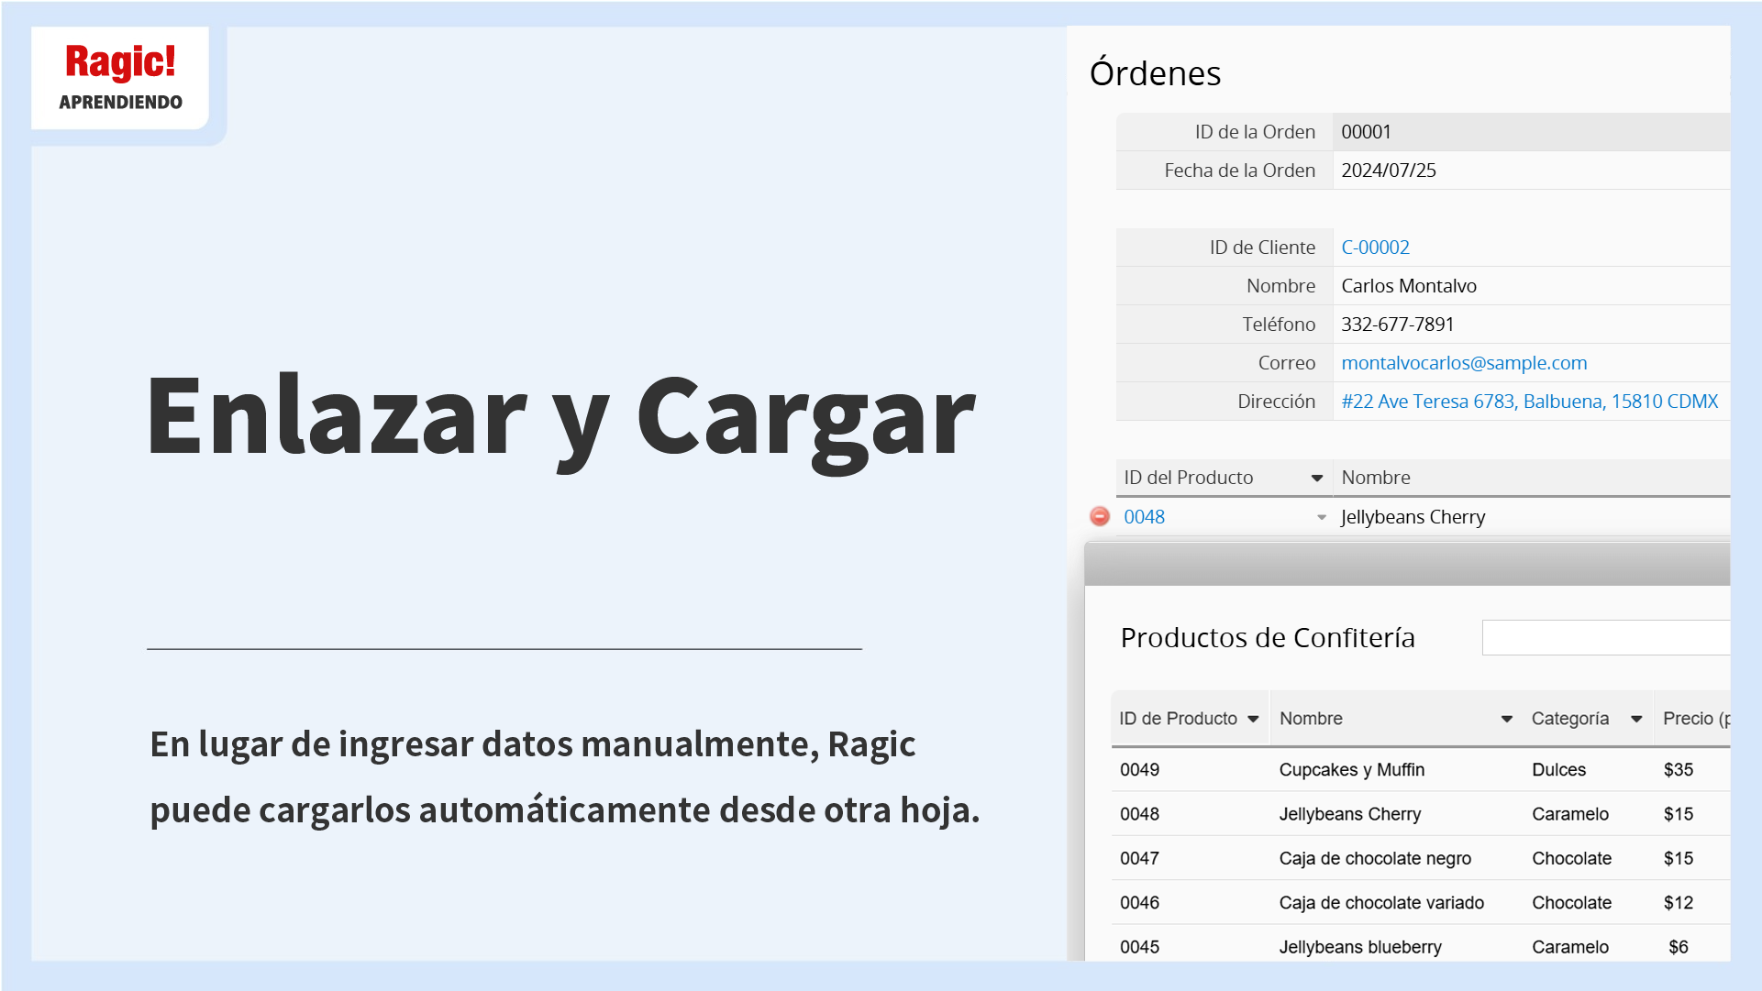Click the popup window's gray title bar
This screenshot has height=991, width=1762.
tap(1407, 564)
